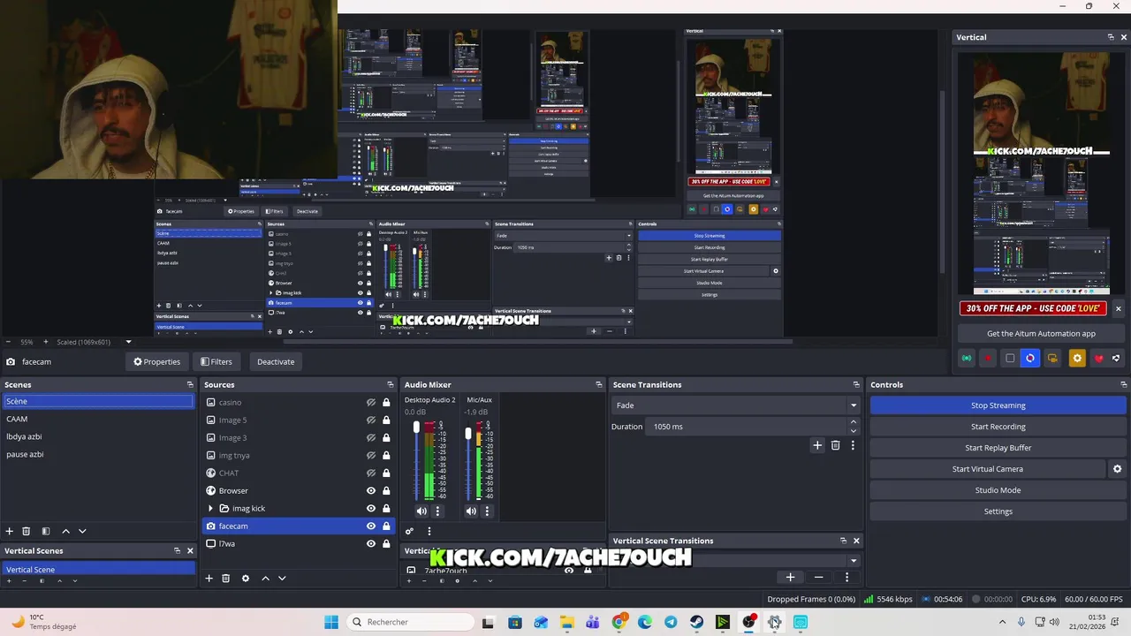This screenshot has width=1131, height=636.
Task: Add a new source with the Sources plus icon
Action: pos(209,578)
